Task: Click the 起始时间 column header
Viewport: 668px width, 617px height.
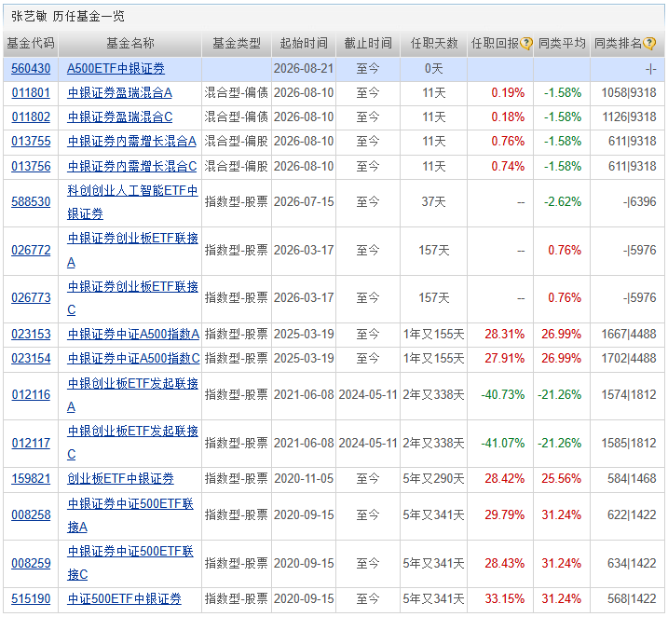Action: [304, 43]
